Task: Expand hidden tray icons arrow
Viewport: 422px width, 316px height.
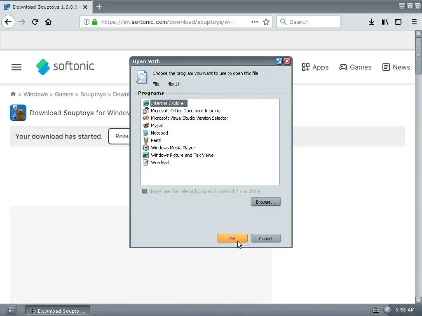Action: (x=387, y=310)
